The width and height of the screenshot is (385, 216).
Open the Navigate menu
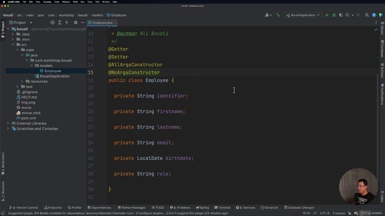[x=47, y=2]
